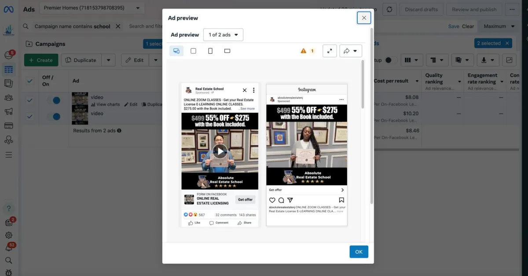This screenshot has height=276, width=528.
Task: Open the Billing credit card icon in sidebar
Action: coord(9,126)
